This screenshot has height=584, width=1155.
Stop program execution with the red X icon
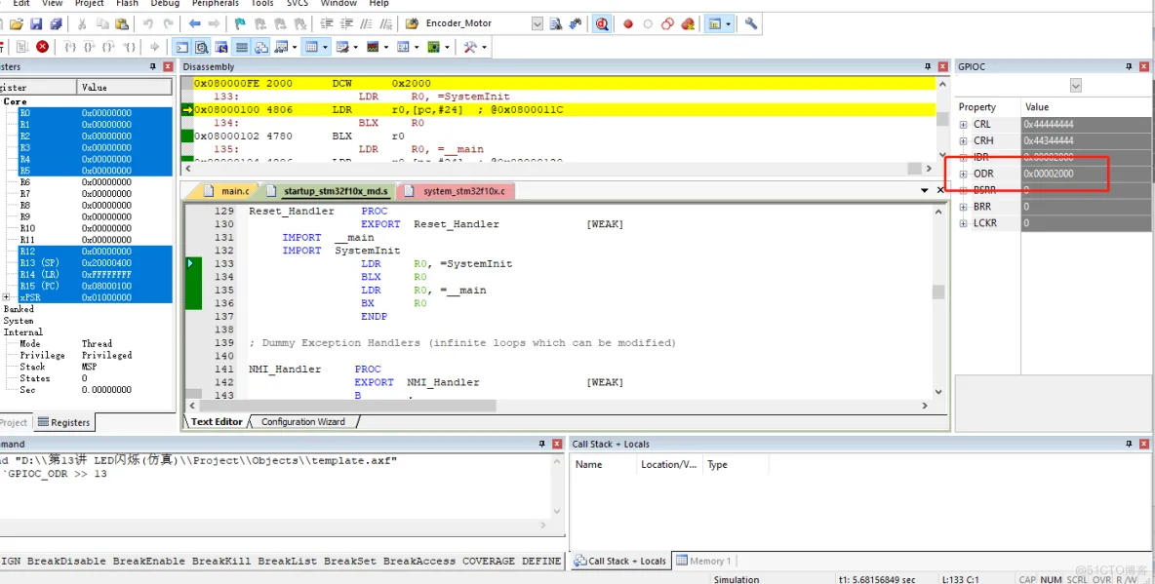click(x=42, y=47)
